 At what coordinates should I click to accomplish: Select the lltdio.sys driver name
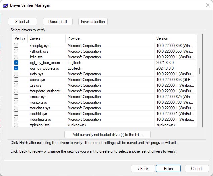36,57
